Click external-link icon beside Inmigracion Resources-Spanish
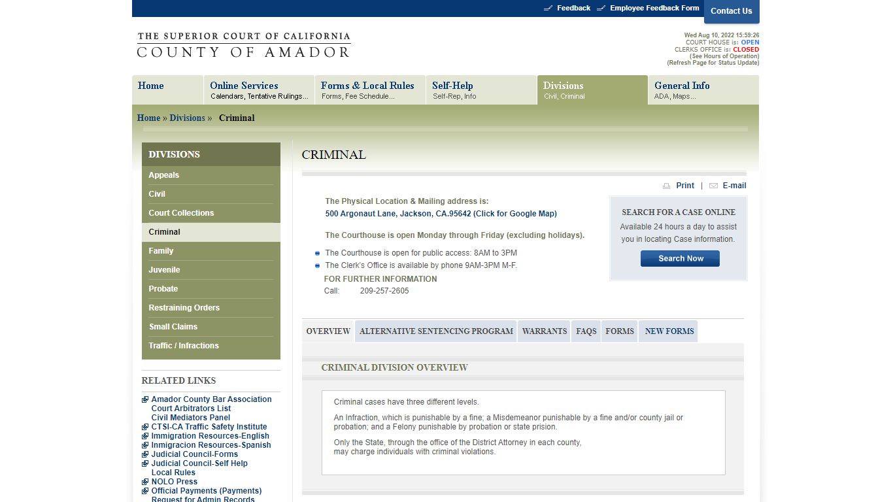 coord(145,445)
